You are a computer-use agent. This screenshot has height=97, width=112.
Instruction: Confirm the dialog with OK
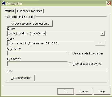[66, 91]
